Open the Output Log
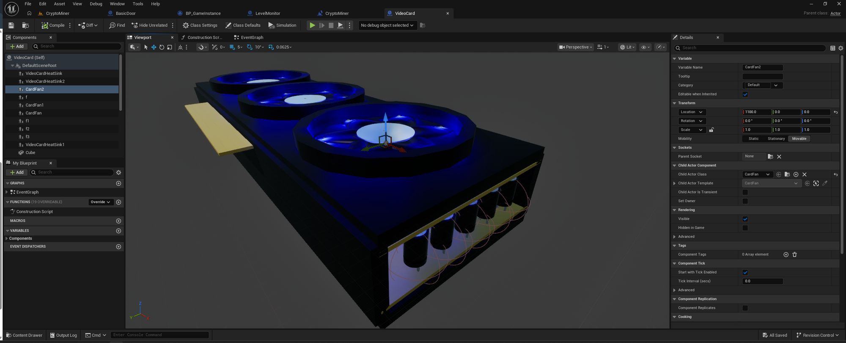The image size is (846, 343). (x=63, y=335)
